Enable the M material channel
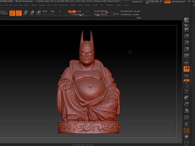Screen dimensions: 195x146 60,11
